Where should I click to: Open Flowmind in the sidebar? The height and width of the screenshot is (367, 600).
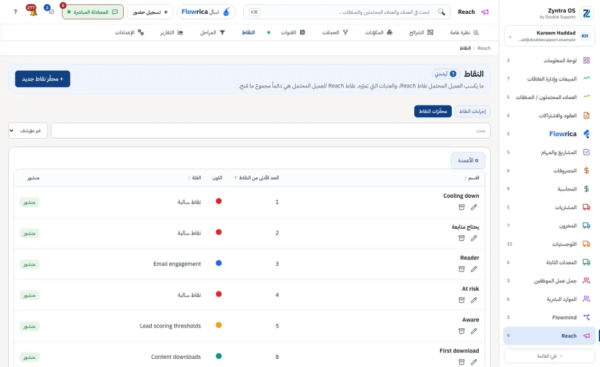(x=549, y=317)
